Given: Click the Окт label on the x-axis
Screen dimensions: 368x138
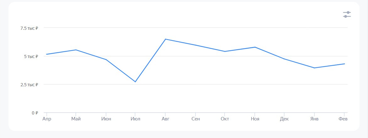Looking at the screenshot, I should click(225, 119).
